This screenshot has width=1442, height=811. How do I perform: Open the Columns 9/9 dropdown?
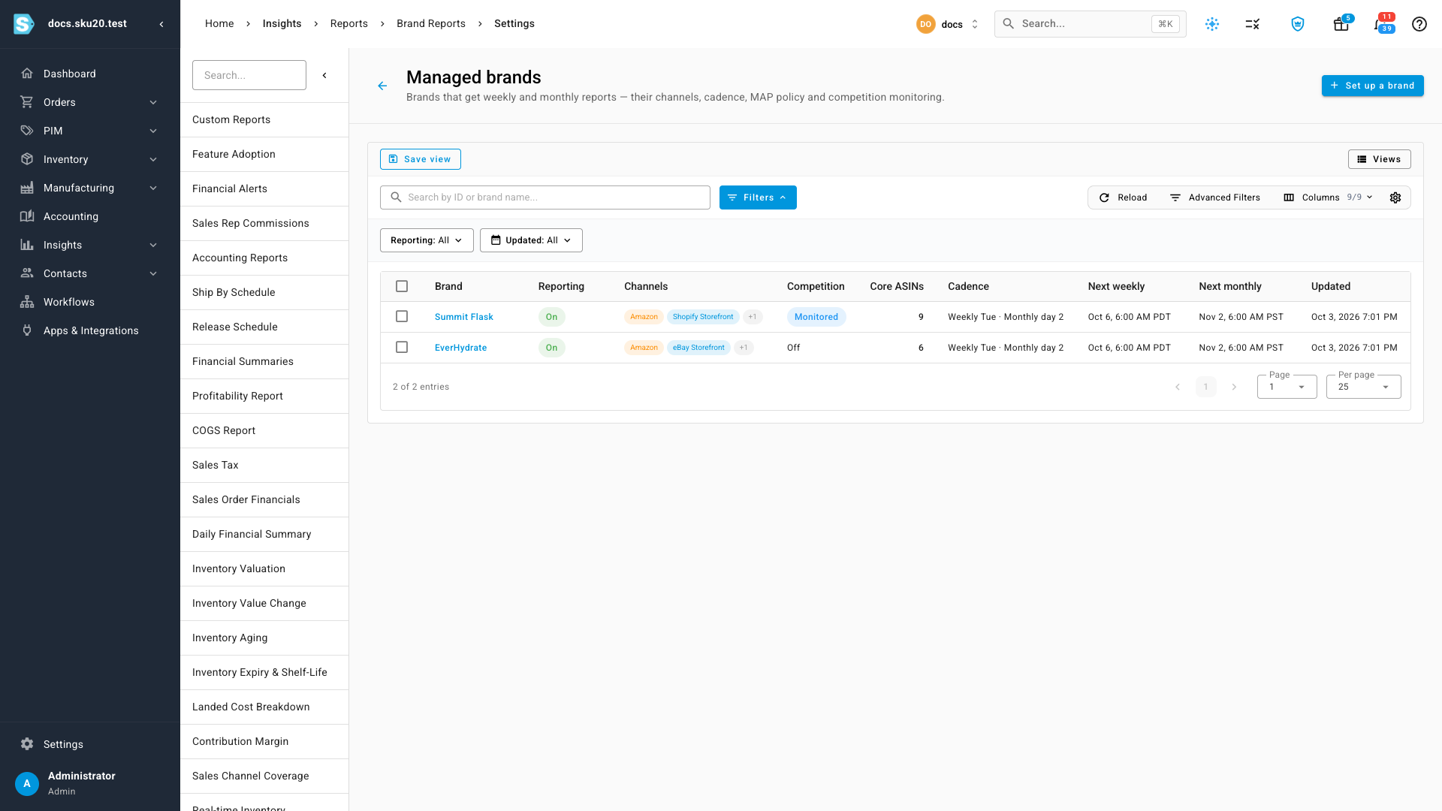click(1329, 197)
